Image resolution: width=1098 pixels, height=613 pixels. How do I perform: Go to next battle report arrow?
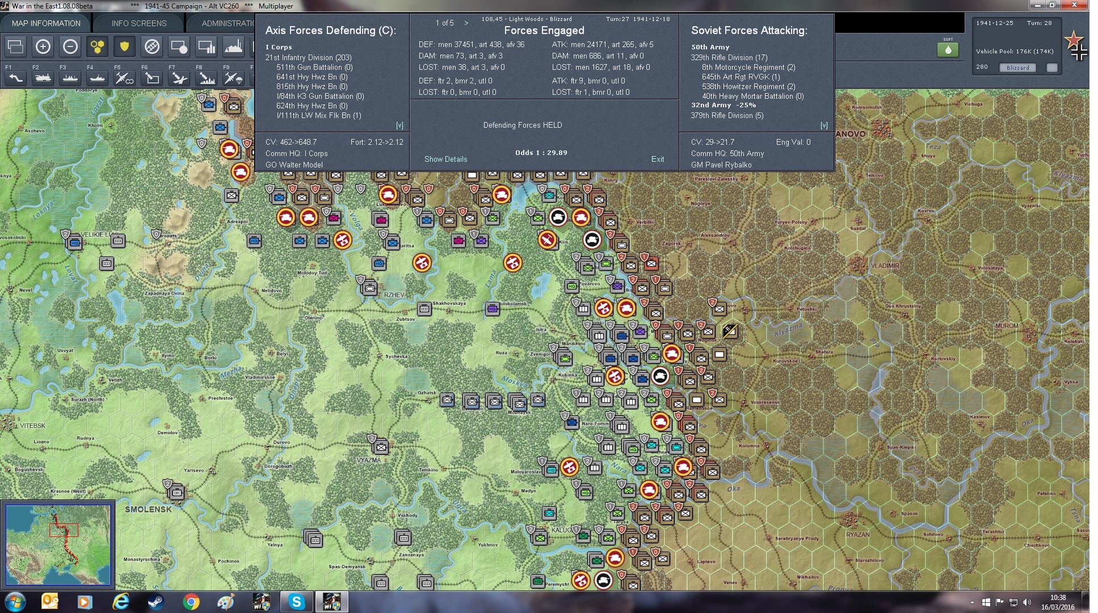tap(466, 23)
